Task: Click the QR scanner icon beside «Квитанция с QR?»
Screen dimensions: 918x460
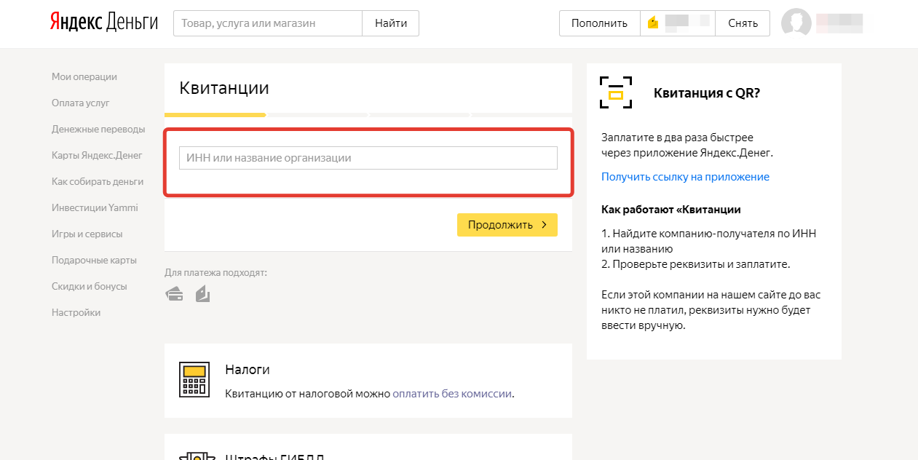Action: point(615,93)
